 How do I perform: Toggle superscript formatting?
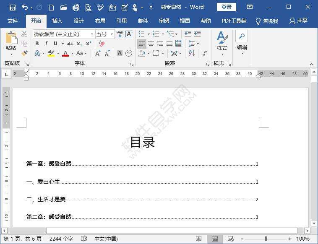[x=89, y=43]
